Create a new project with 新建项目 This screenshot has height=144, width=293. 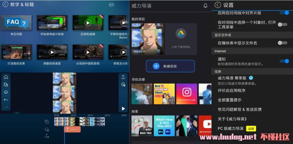[170, 66]
